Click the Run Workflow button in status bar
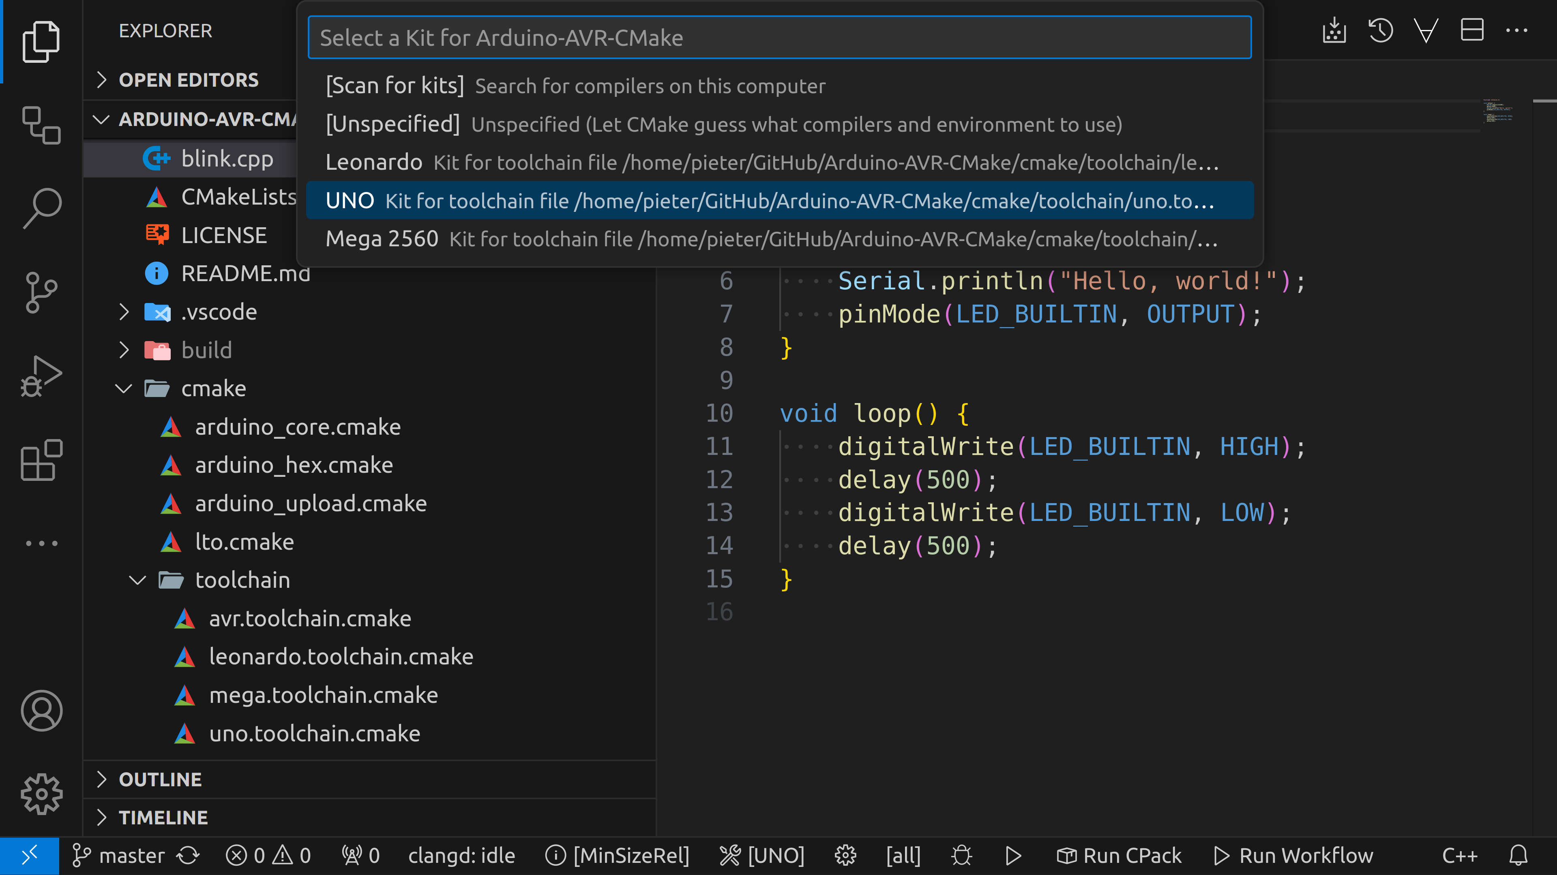Viewport: 1557px width, 875px height. [x=1306, y=855]
